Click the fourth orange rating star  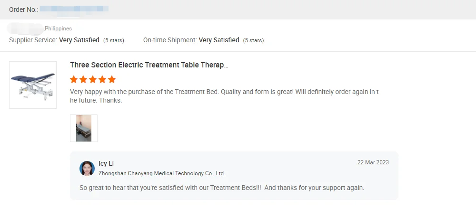click(102, 79)
